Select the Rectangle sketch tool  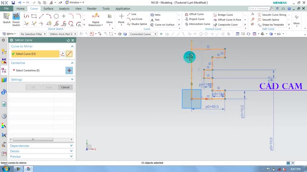click(34, 16)
